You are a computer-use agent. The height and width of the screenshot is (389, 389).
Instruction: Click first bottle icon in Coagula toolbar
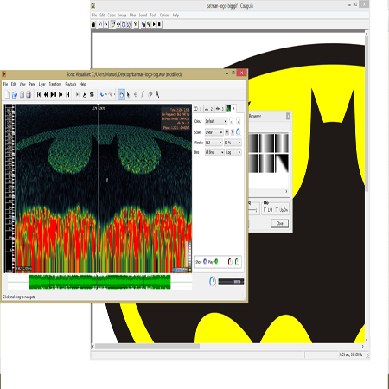pyautogui.click(x=93, y=24)
